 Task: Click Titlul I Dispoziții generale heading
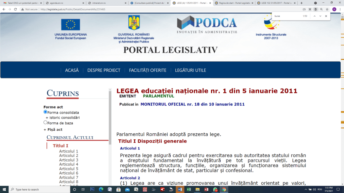[x=152, y=141]
